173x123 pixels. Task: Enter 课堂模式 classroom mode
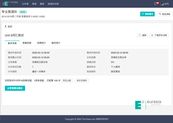pos(147,14)
